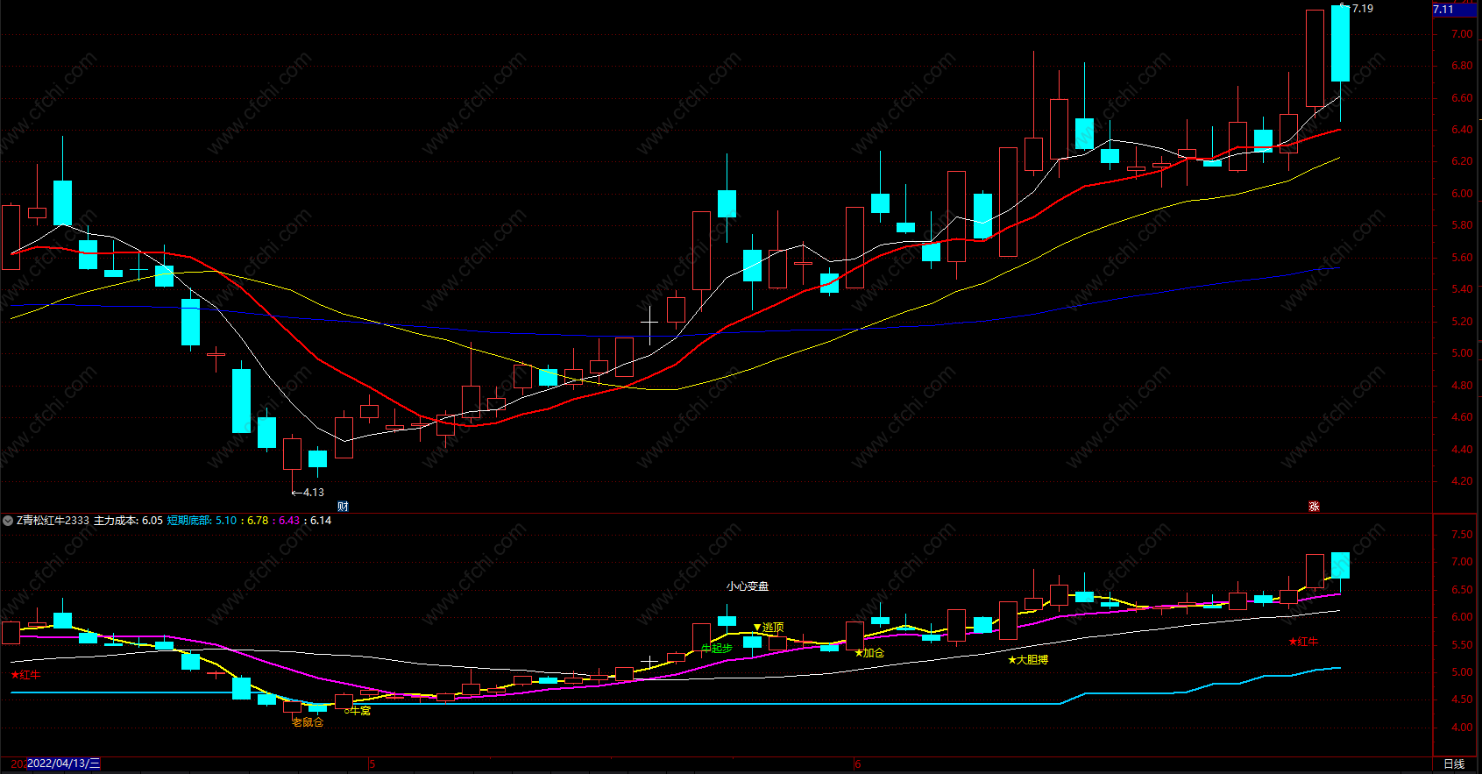Click the 4.00 axis label in indicator panel

(x=1462, y=728)
